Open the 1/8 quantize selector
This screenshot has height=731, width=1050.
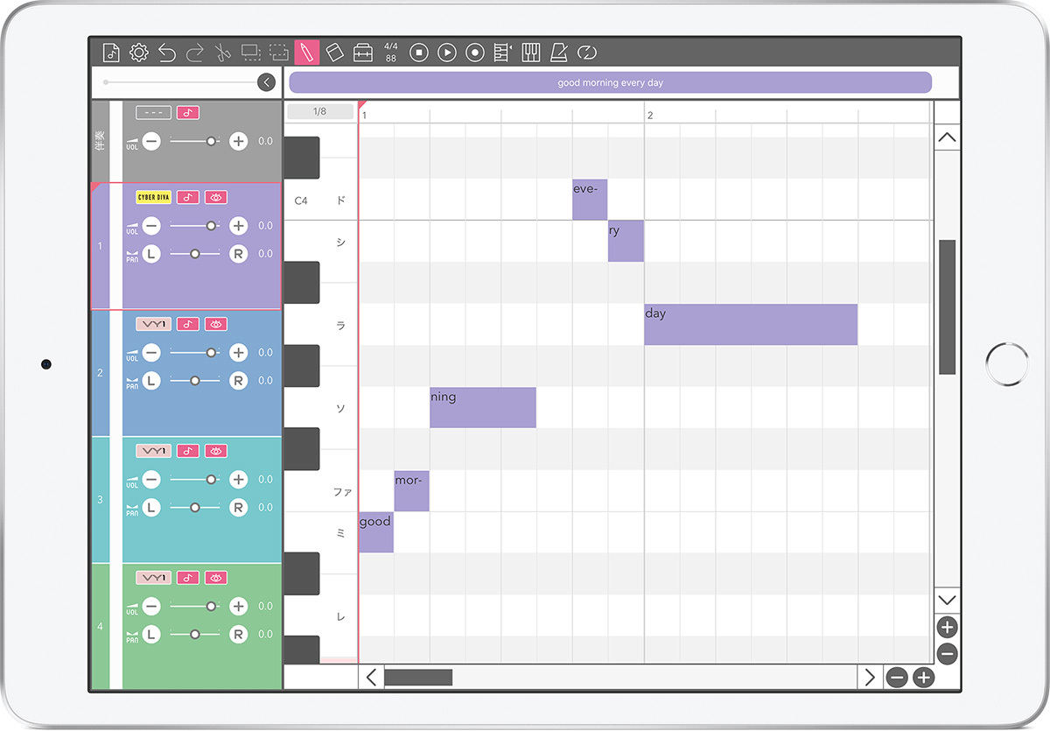point(320,111)
